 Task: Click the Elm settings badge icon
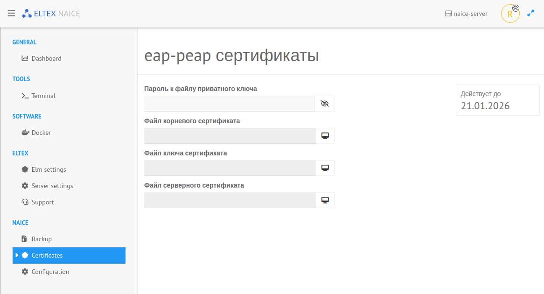pos(25,169)
